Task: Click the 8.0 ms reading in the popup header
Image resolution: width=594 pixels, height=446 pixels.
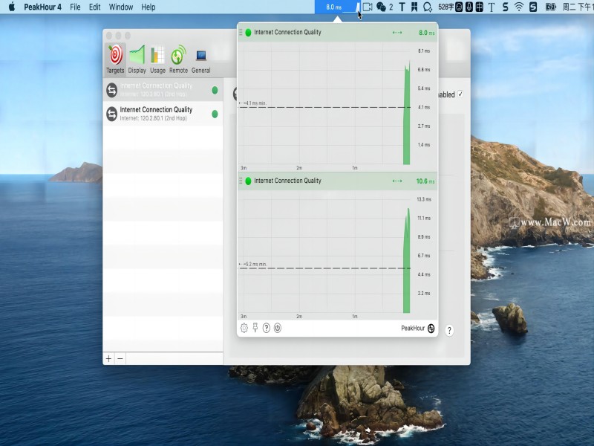Action: [426, 33]
